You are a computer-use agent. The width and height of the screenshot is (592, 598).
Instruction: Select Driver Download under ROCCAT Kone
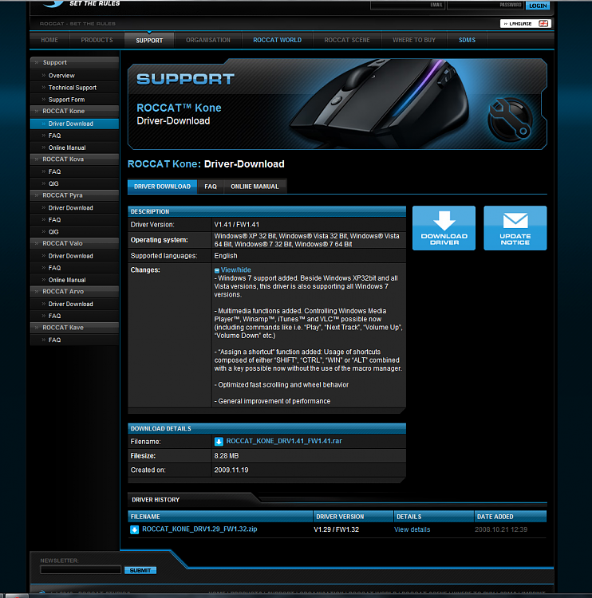(x=74, y=124)
